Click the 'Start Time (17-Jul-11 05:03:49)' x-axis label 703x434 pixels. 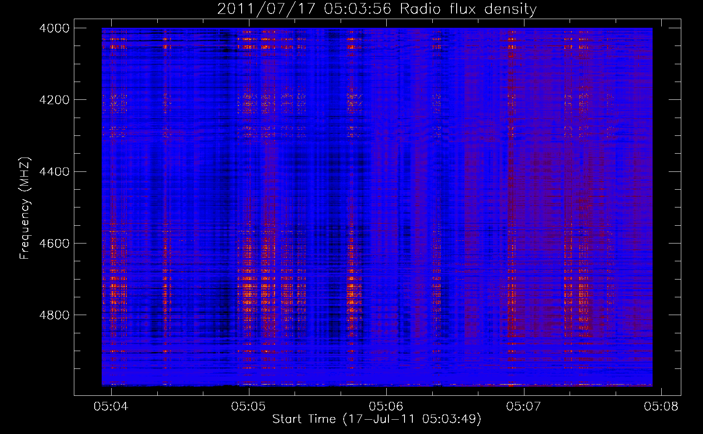point(377,419)
